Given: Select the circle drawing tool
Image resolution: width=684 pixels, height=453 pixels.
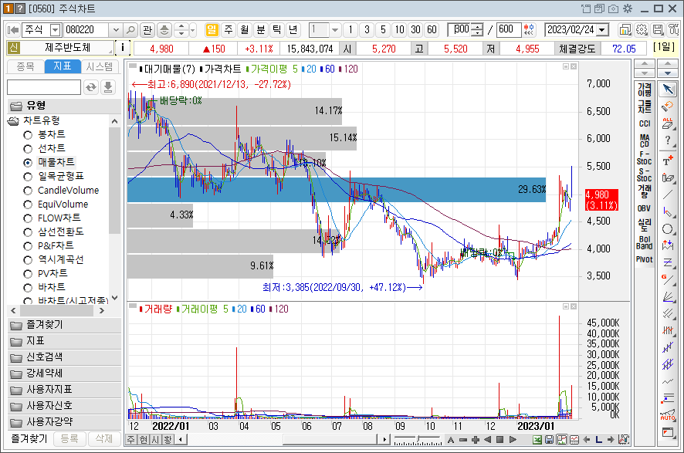Looking at the screenshot, I should (x=668, y=229).
